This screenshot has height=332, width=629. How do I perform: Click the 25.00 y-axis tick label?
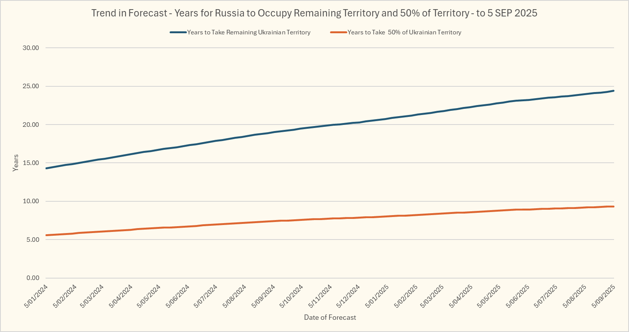click(x=31, y=86)
